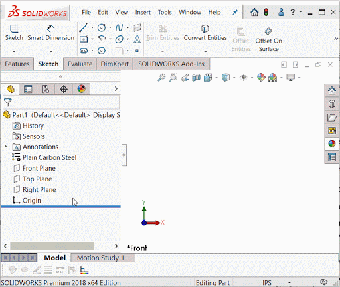Open the FeatureManager Design Tree tab
Screen dimensions: 340x287
tap(11, 89)
